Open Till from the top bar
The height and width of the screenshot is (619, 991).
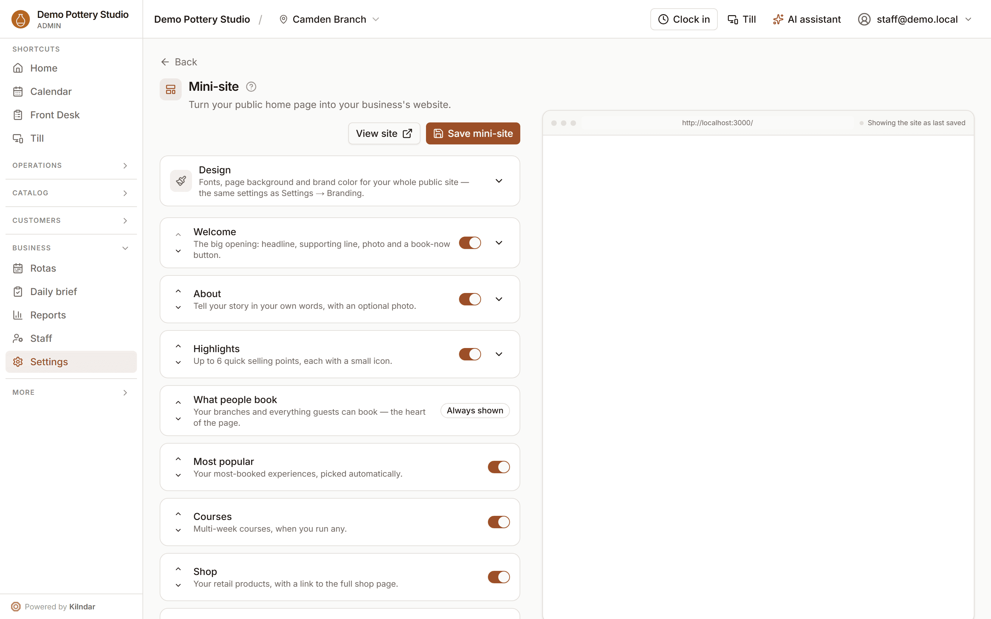tap(742, 19)
